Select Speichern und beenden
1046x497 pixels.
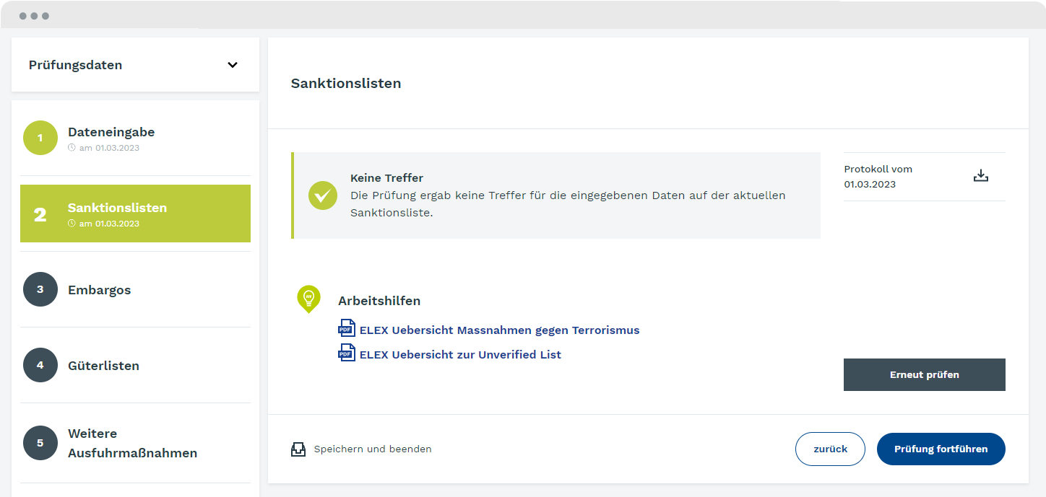(x=372, y=449)
